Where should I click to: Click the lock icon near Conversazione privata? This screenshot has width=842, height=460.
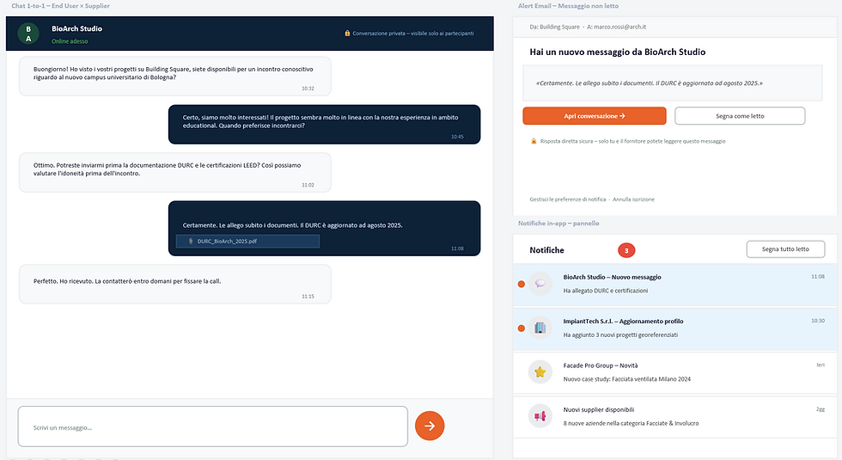click(x=347, y=34)
